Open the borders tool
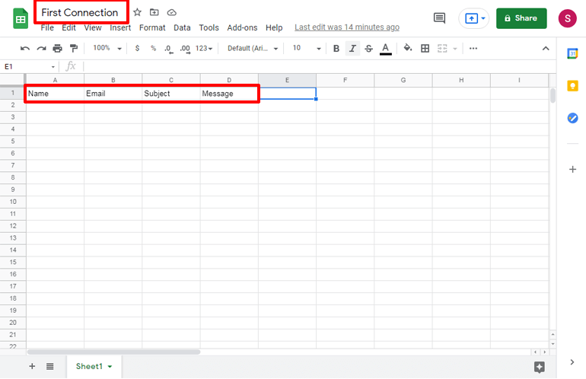This screenshot has width=586, height=379. pyautogui.click(x=425, y=48)
